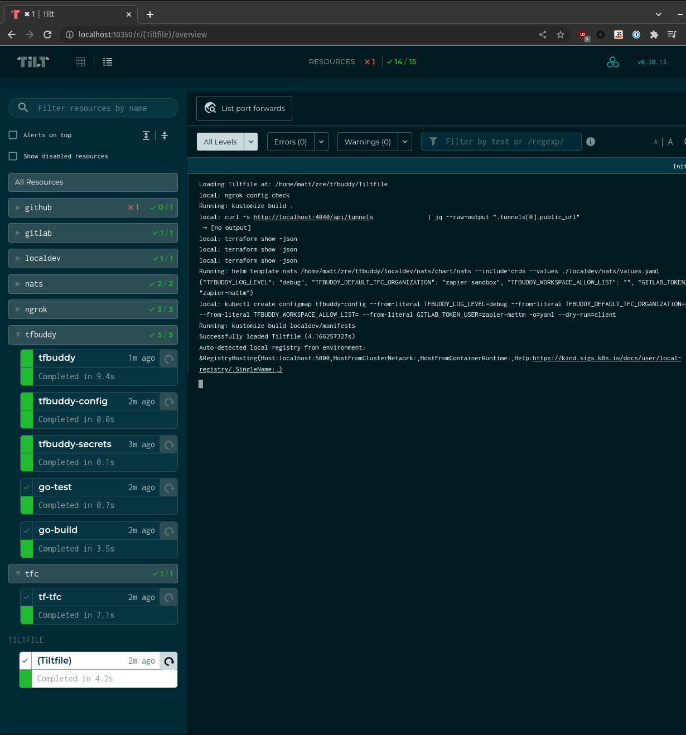686x735 pixels.
Task: Focus Filter by text or regexp field
Action: click(x=501, y=142)
